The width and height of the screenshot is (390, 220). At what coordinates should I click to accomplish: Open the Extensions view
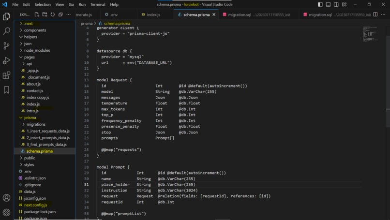(6, 75)
